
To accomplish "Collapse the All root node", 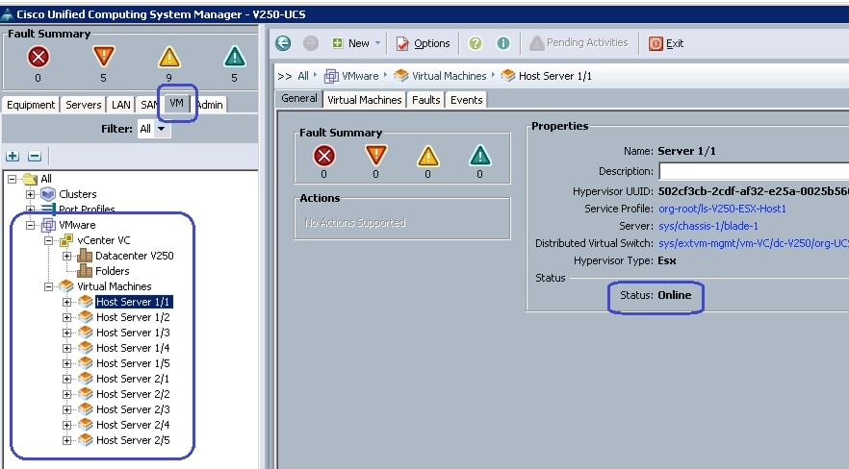I will 12,179.
